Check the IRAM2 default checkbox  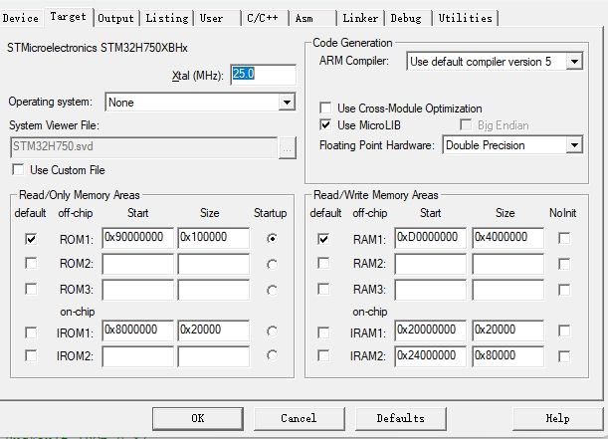(x=323, y=355)
